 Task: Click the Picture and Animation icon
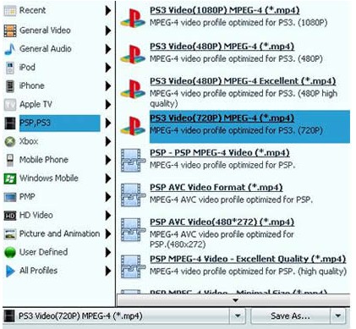coord(10,233)
